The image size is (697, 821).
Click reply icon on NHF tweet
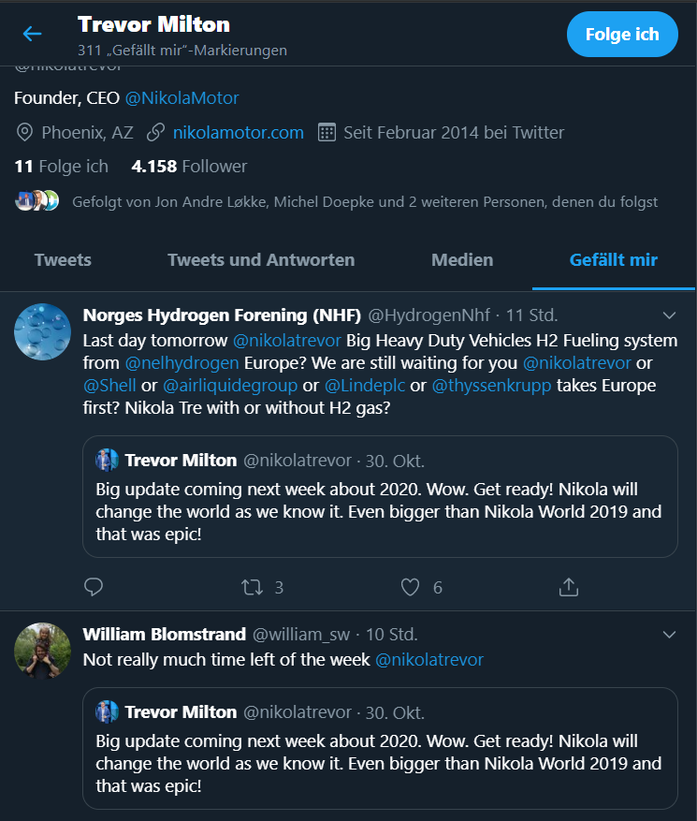coord(94,587)
